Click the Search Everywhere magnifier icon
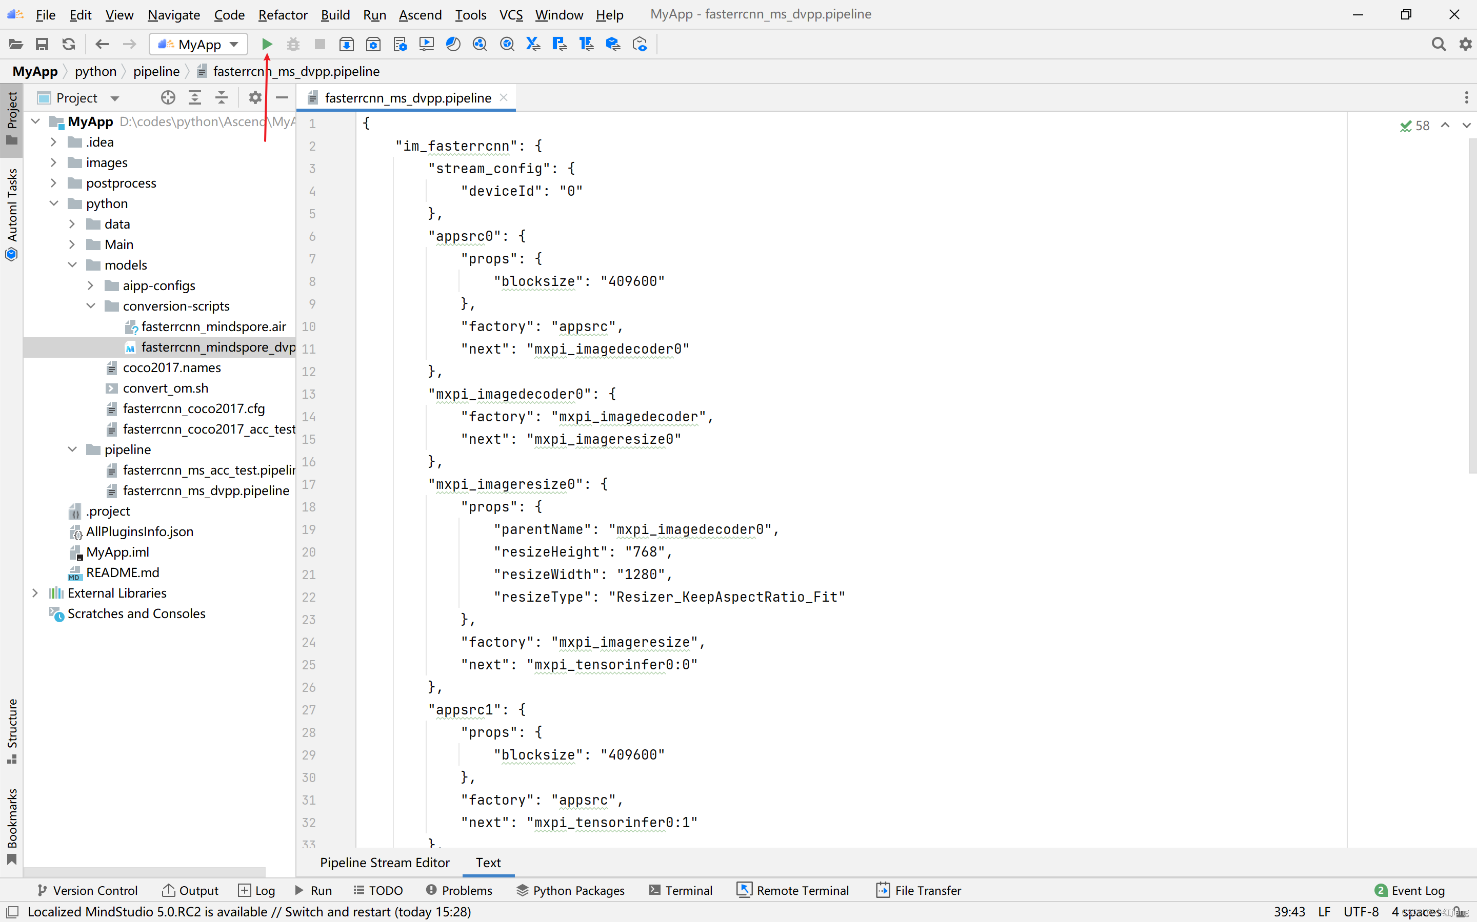Image resolution: width=1477 pixels, height=922 pixels. click(x=1438, y=44)
